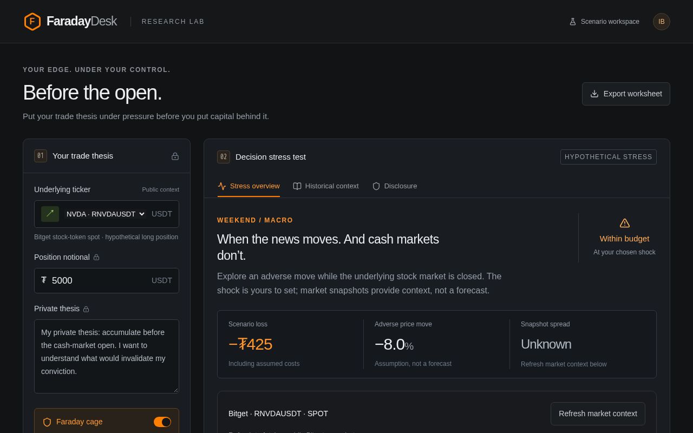The image size is (693, 433).
Task: Click the lock icon in trade thesis header
Action: 175,156
